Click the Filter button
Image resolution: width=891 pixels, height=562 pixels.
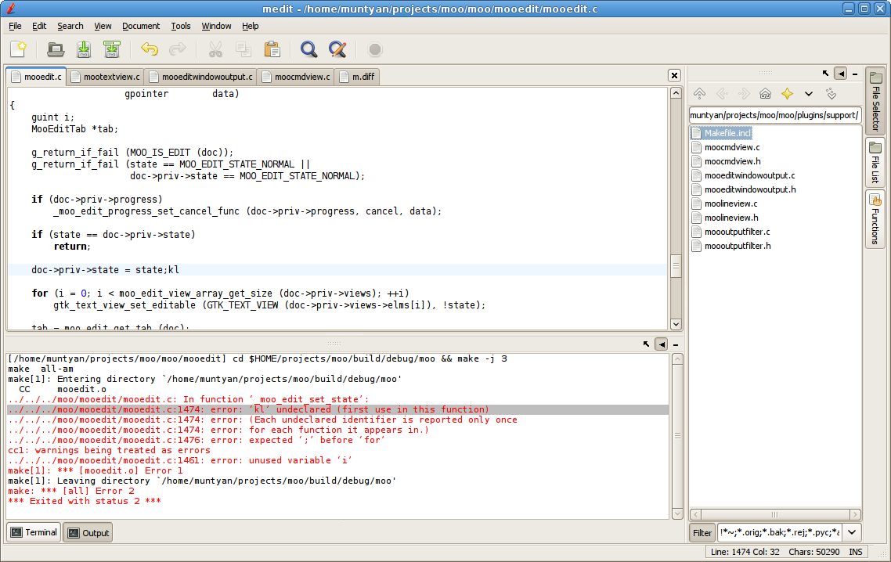pyautogui.click(x=702, y=533)
